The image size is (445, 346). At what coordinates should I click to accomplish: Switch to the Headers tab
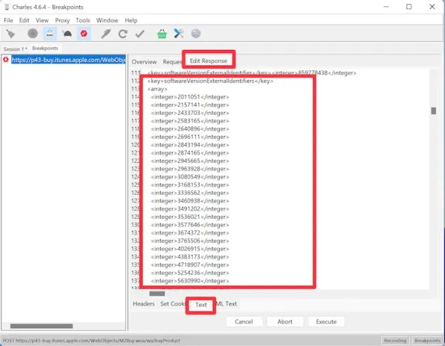144,304
